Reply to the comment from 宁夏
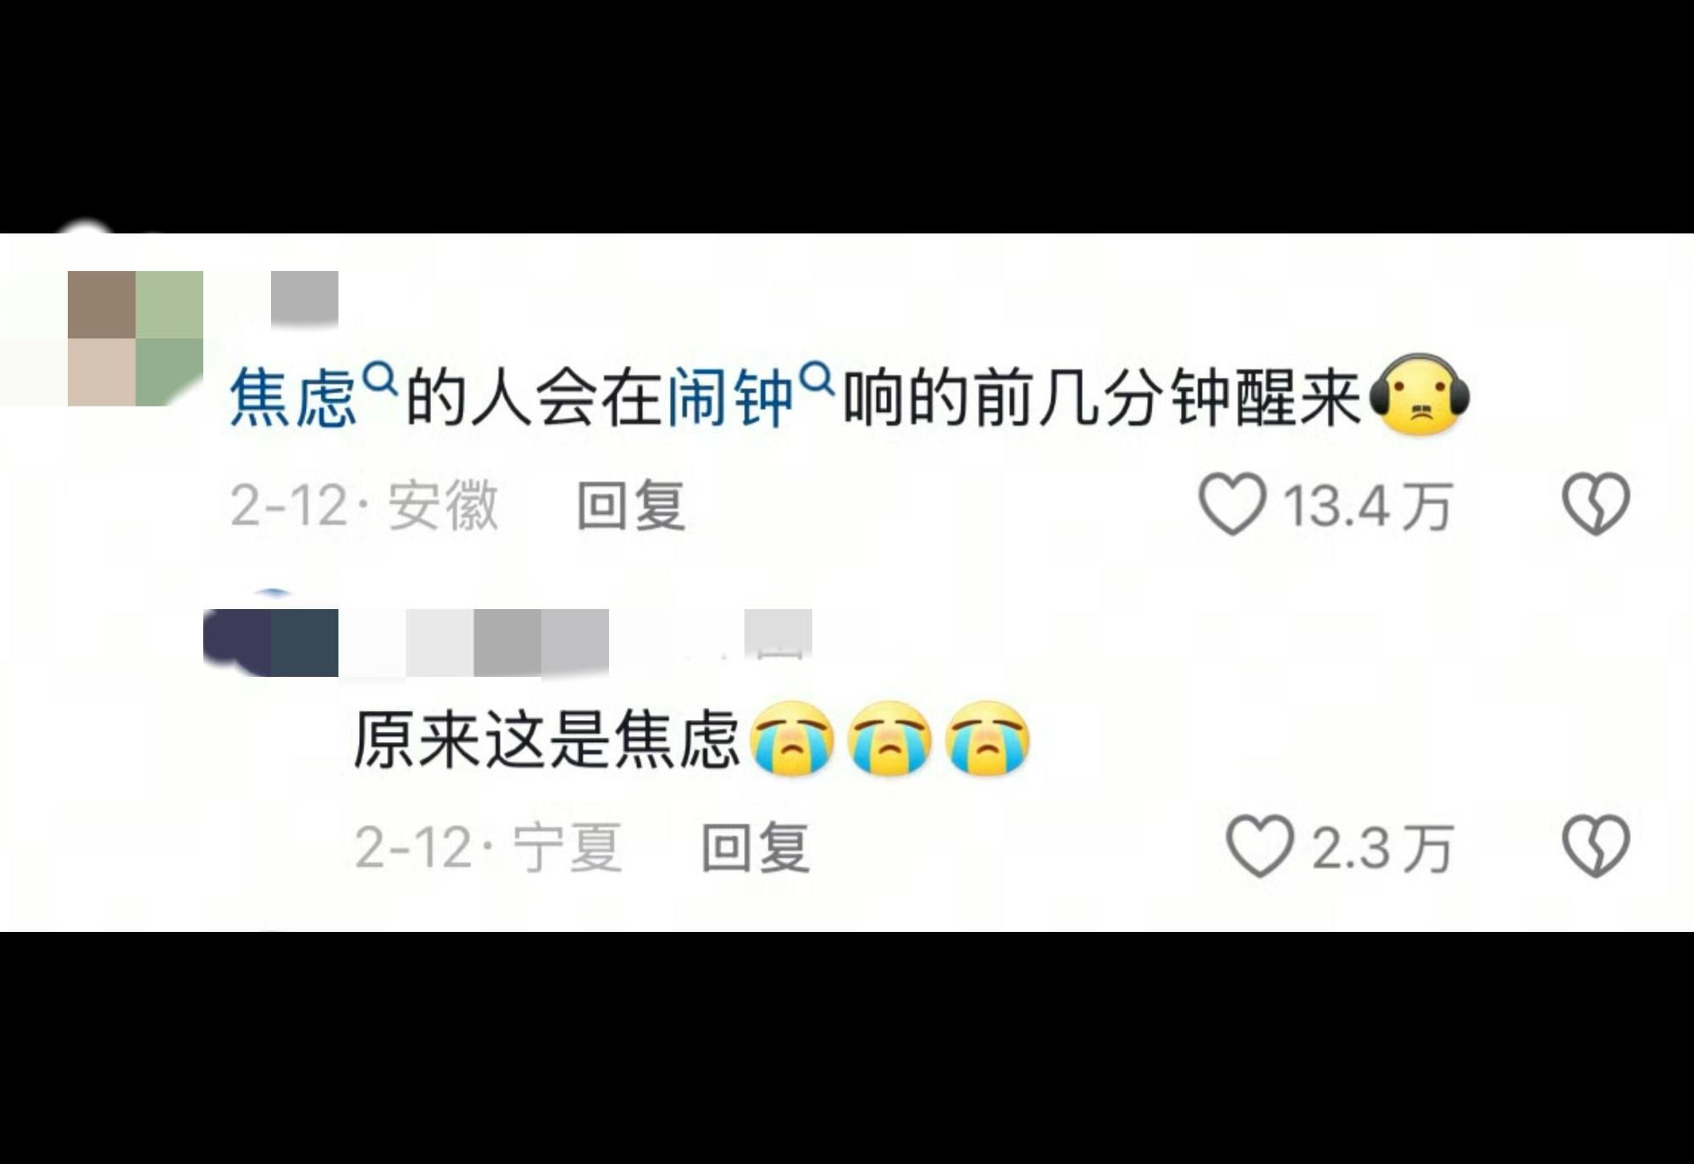This screenshot has height=1164, width=1694. (756, 847)
